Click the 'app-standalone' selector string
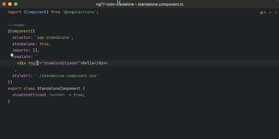 54,38
